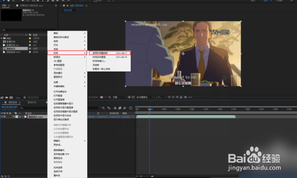Open the 时间 submenu item
The width and height of the screenshot is (297, 178).
click(67, 53)
